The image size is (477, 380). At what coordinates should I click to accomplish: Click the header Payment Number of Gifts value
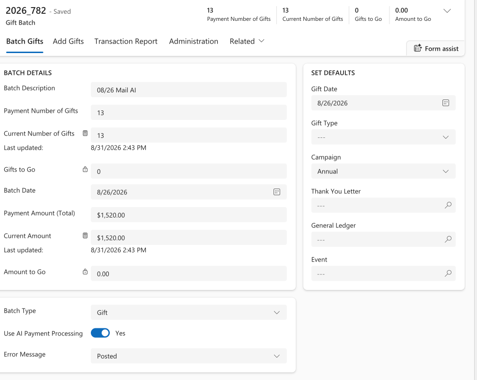(210, 10)
